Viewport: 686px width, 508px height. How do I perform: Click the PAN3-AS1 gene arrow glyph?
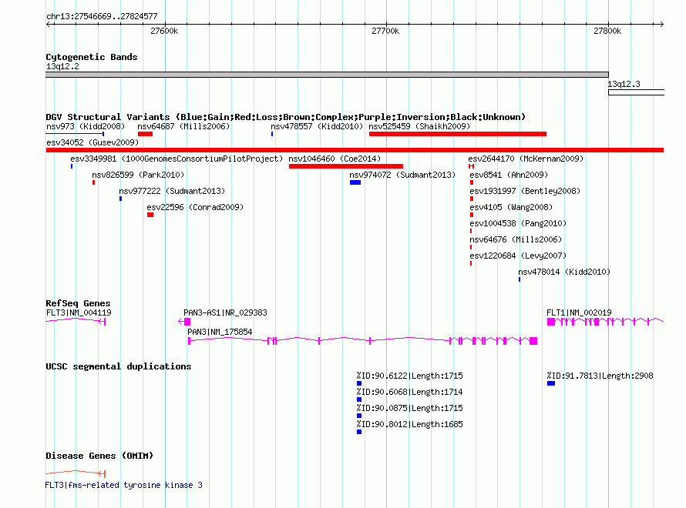tap(184, 322)
